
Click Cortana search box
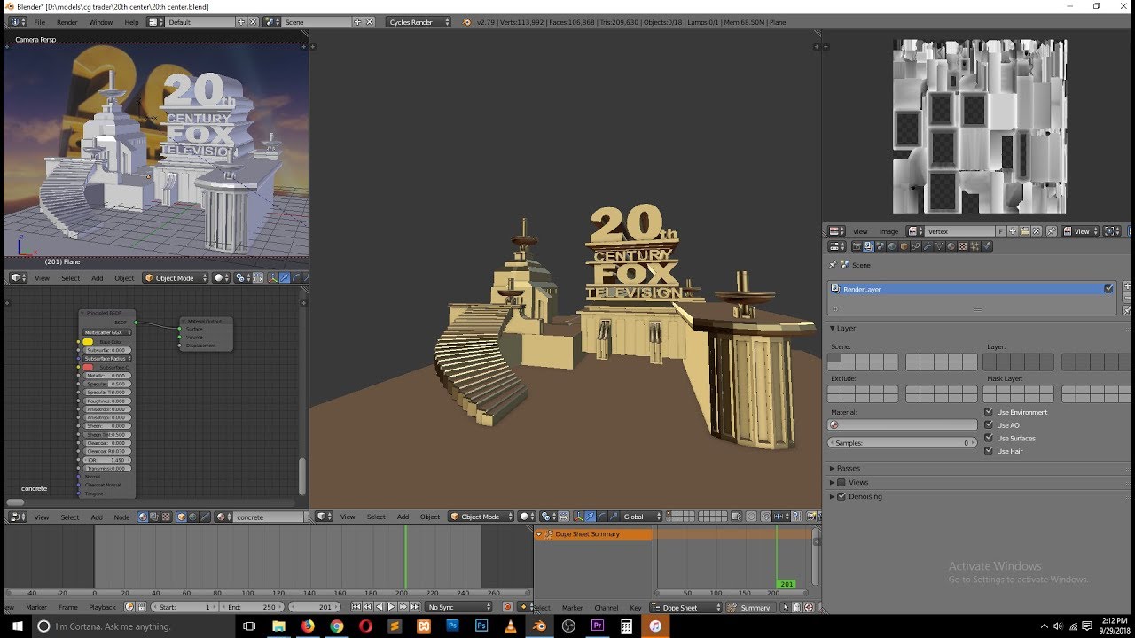[x=133, y=626]
